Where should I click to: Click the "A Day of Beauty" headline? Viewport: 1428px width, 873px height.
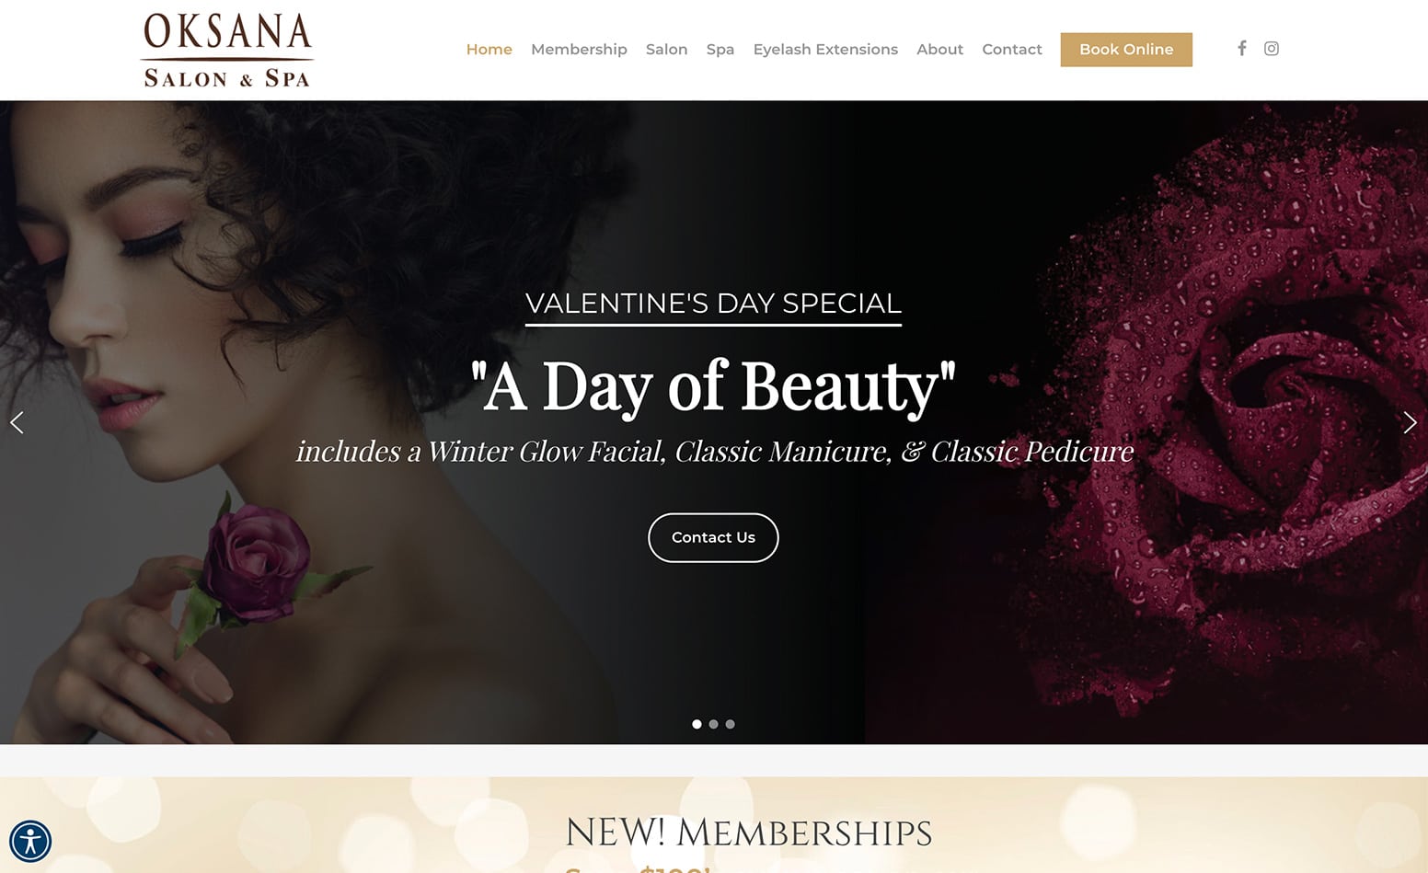pyautogui.click(x=713, y=386)
